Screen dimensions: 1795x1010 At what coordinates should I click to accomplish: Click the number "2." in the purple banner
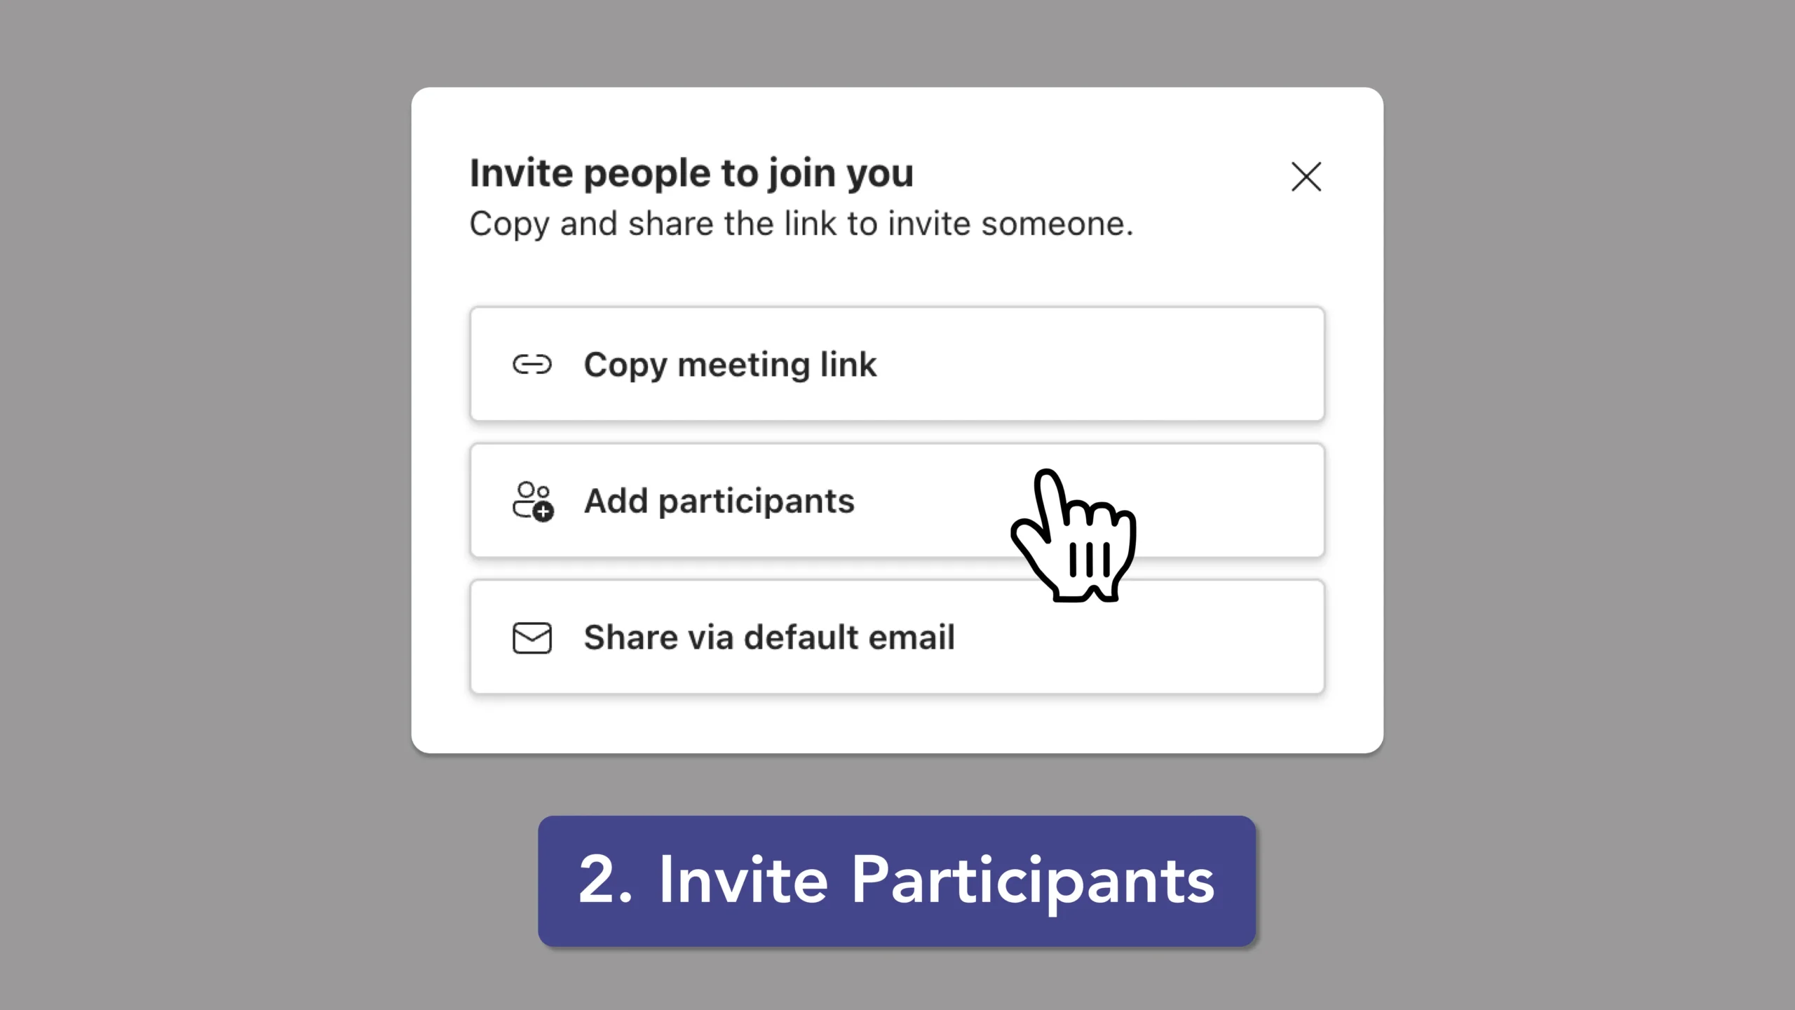point(604,881)
